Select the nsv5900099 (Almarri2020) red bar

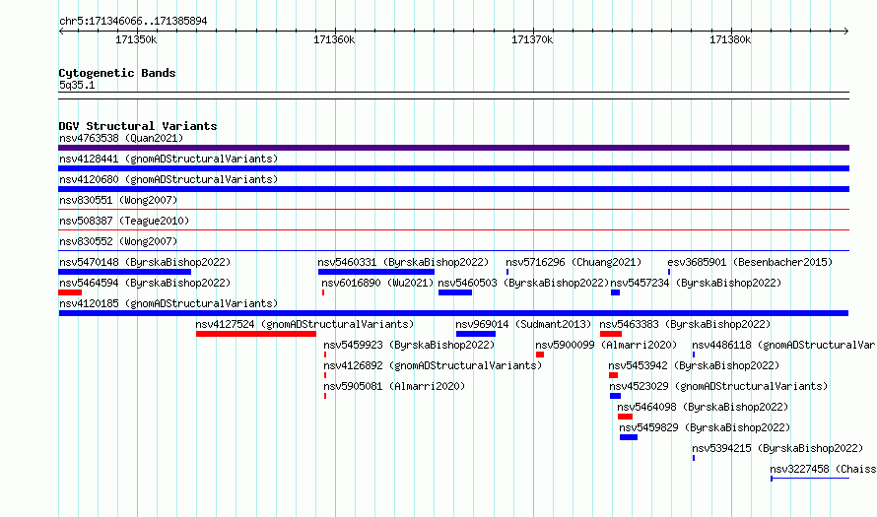coord(540,355)
